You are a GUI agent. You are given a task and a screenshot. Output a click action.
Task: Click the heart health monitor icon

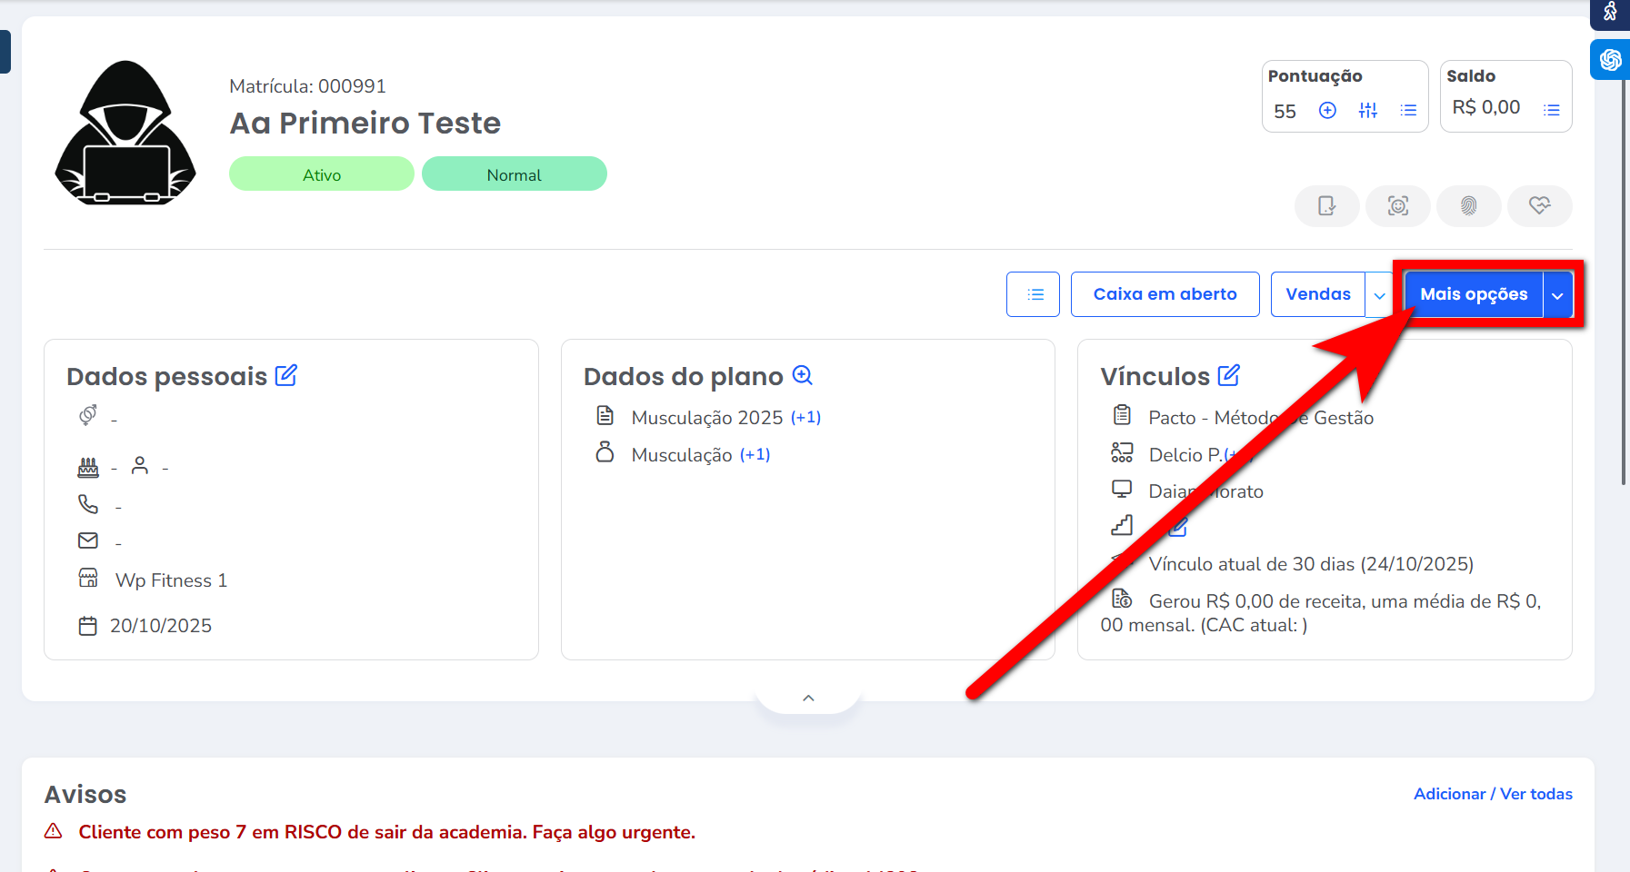(1539, 206)
